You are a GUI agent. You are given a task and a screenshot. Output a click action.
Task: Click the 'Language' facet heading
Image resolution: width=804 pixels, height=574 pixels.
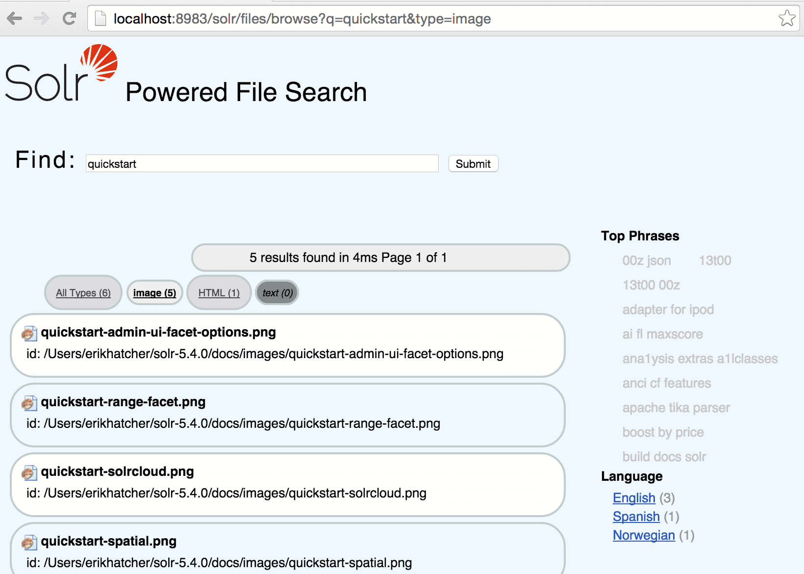click(x=632, y=476)
